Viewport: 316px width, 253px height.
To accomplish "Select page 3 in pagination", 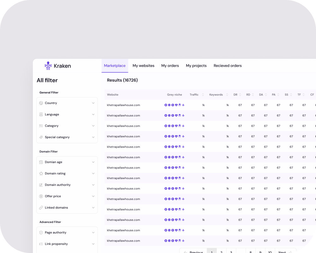I will (x=231, y=251).
